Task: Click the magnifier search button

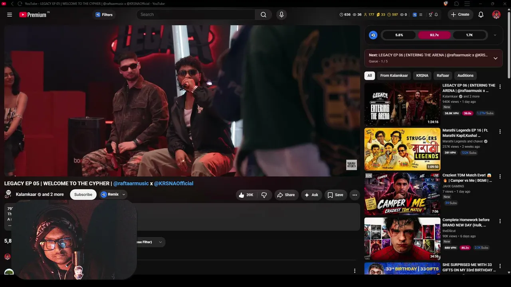Action: 263,15
